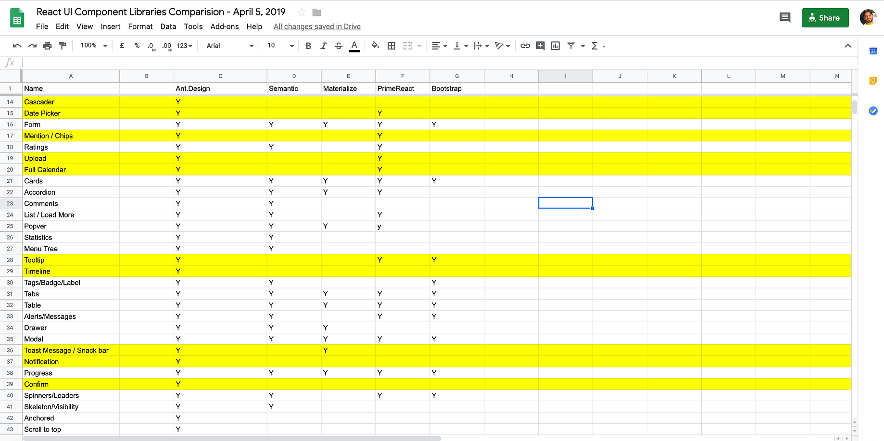884x441 pixels.
Task: Insert a chart
Action: click(x=556, y=46)
